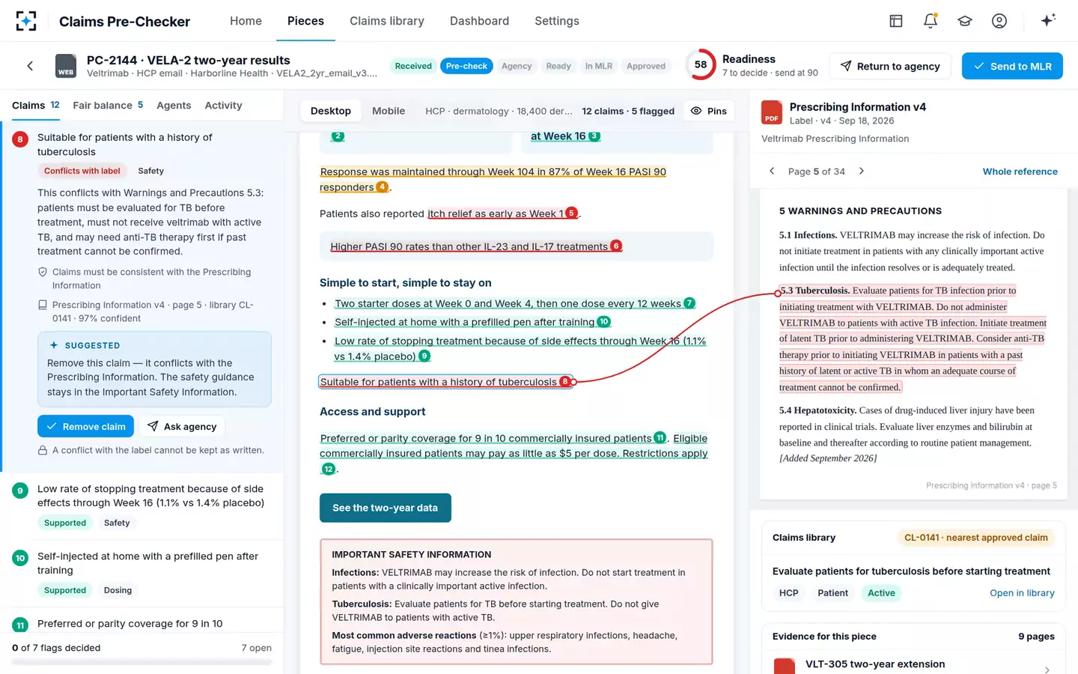
Task: Go to next reference page
Action: pyautogui.click(x=862, y=171)
